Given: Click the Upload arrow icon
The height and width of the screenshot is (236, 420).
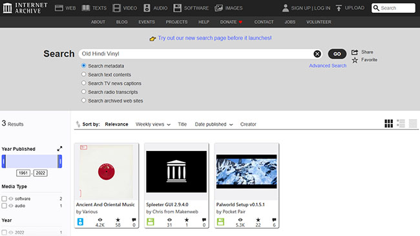Looking at the screenshot, I should click(x=339, y=8).
